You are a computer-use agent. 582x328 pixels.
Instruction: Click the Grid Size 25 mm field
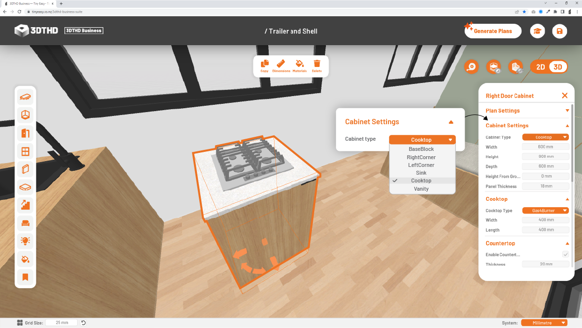[x=61, y=323]
